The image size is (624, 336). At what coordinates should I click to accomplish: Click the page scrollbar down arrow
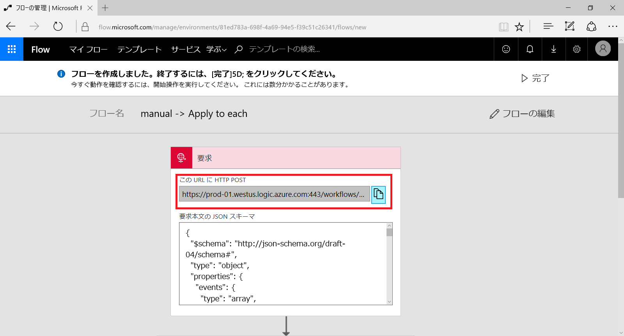621,332
